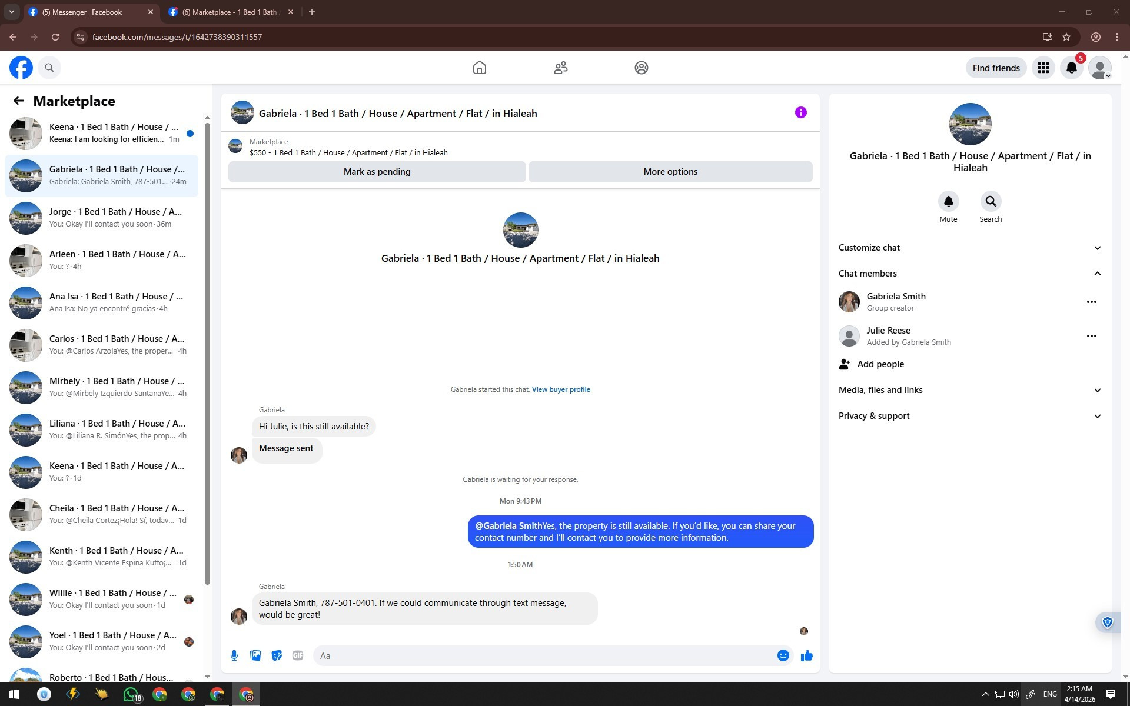Open WhatsApp from the Windows taskbar
1130x706 pixels.
click(x=131, y=695)
